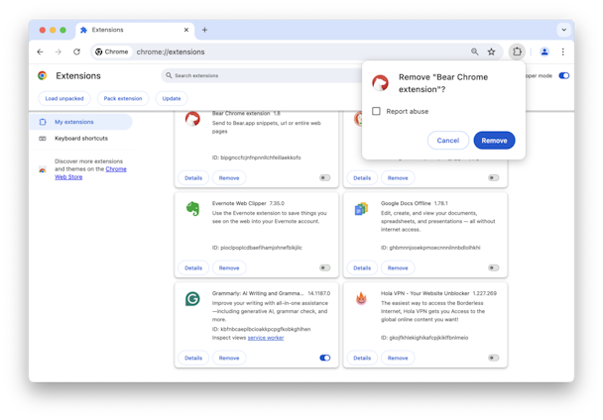The image size is (603, 420).
Task: Click the Evernote elephant icon
Action: pyautogui.click(x=192, y=209)
